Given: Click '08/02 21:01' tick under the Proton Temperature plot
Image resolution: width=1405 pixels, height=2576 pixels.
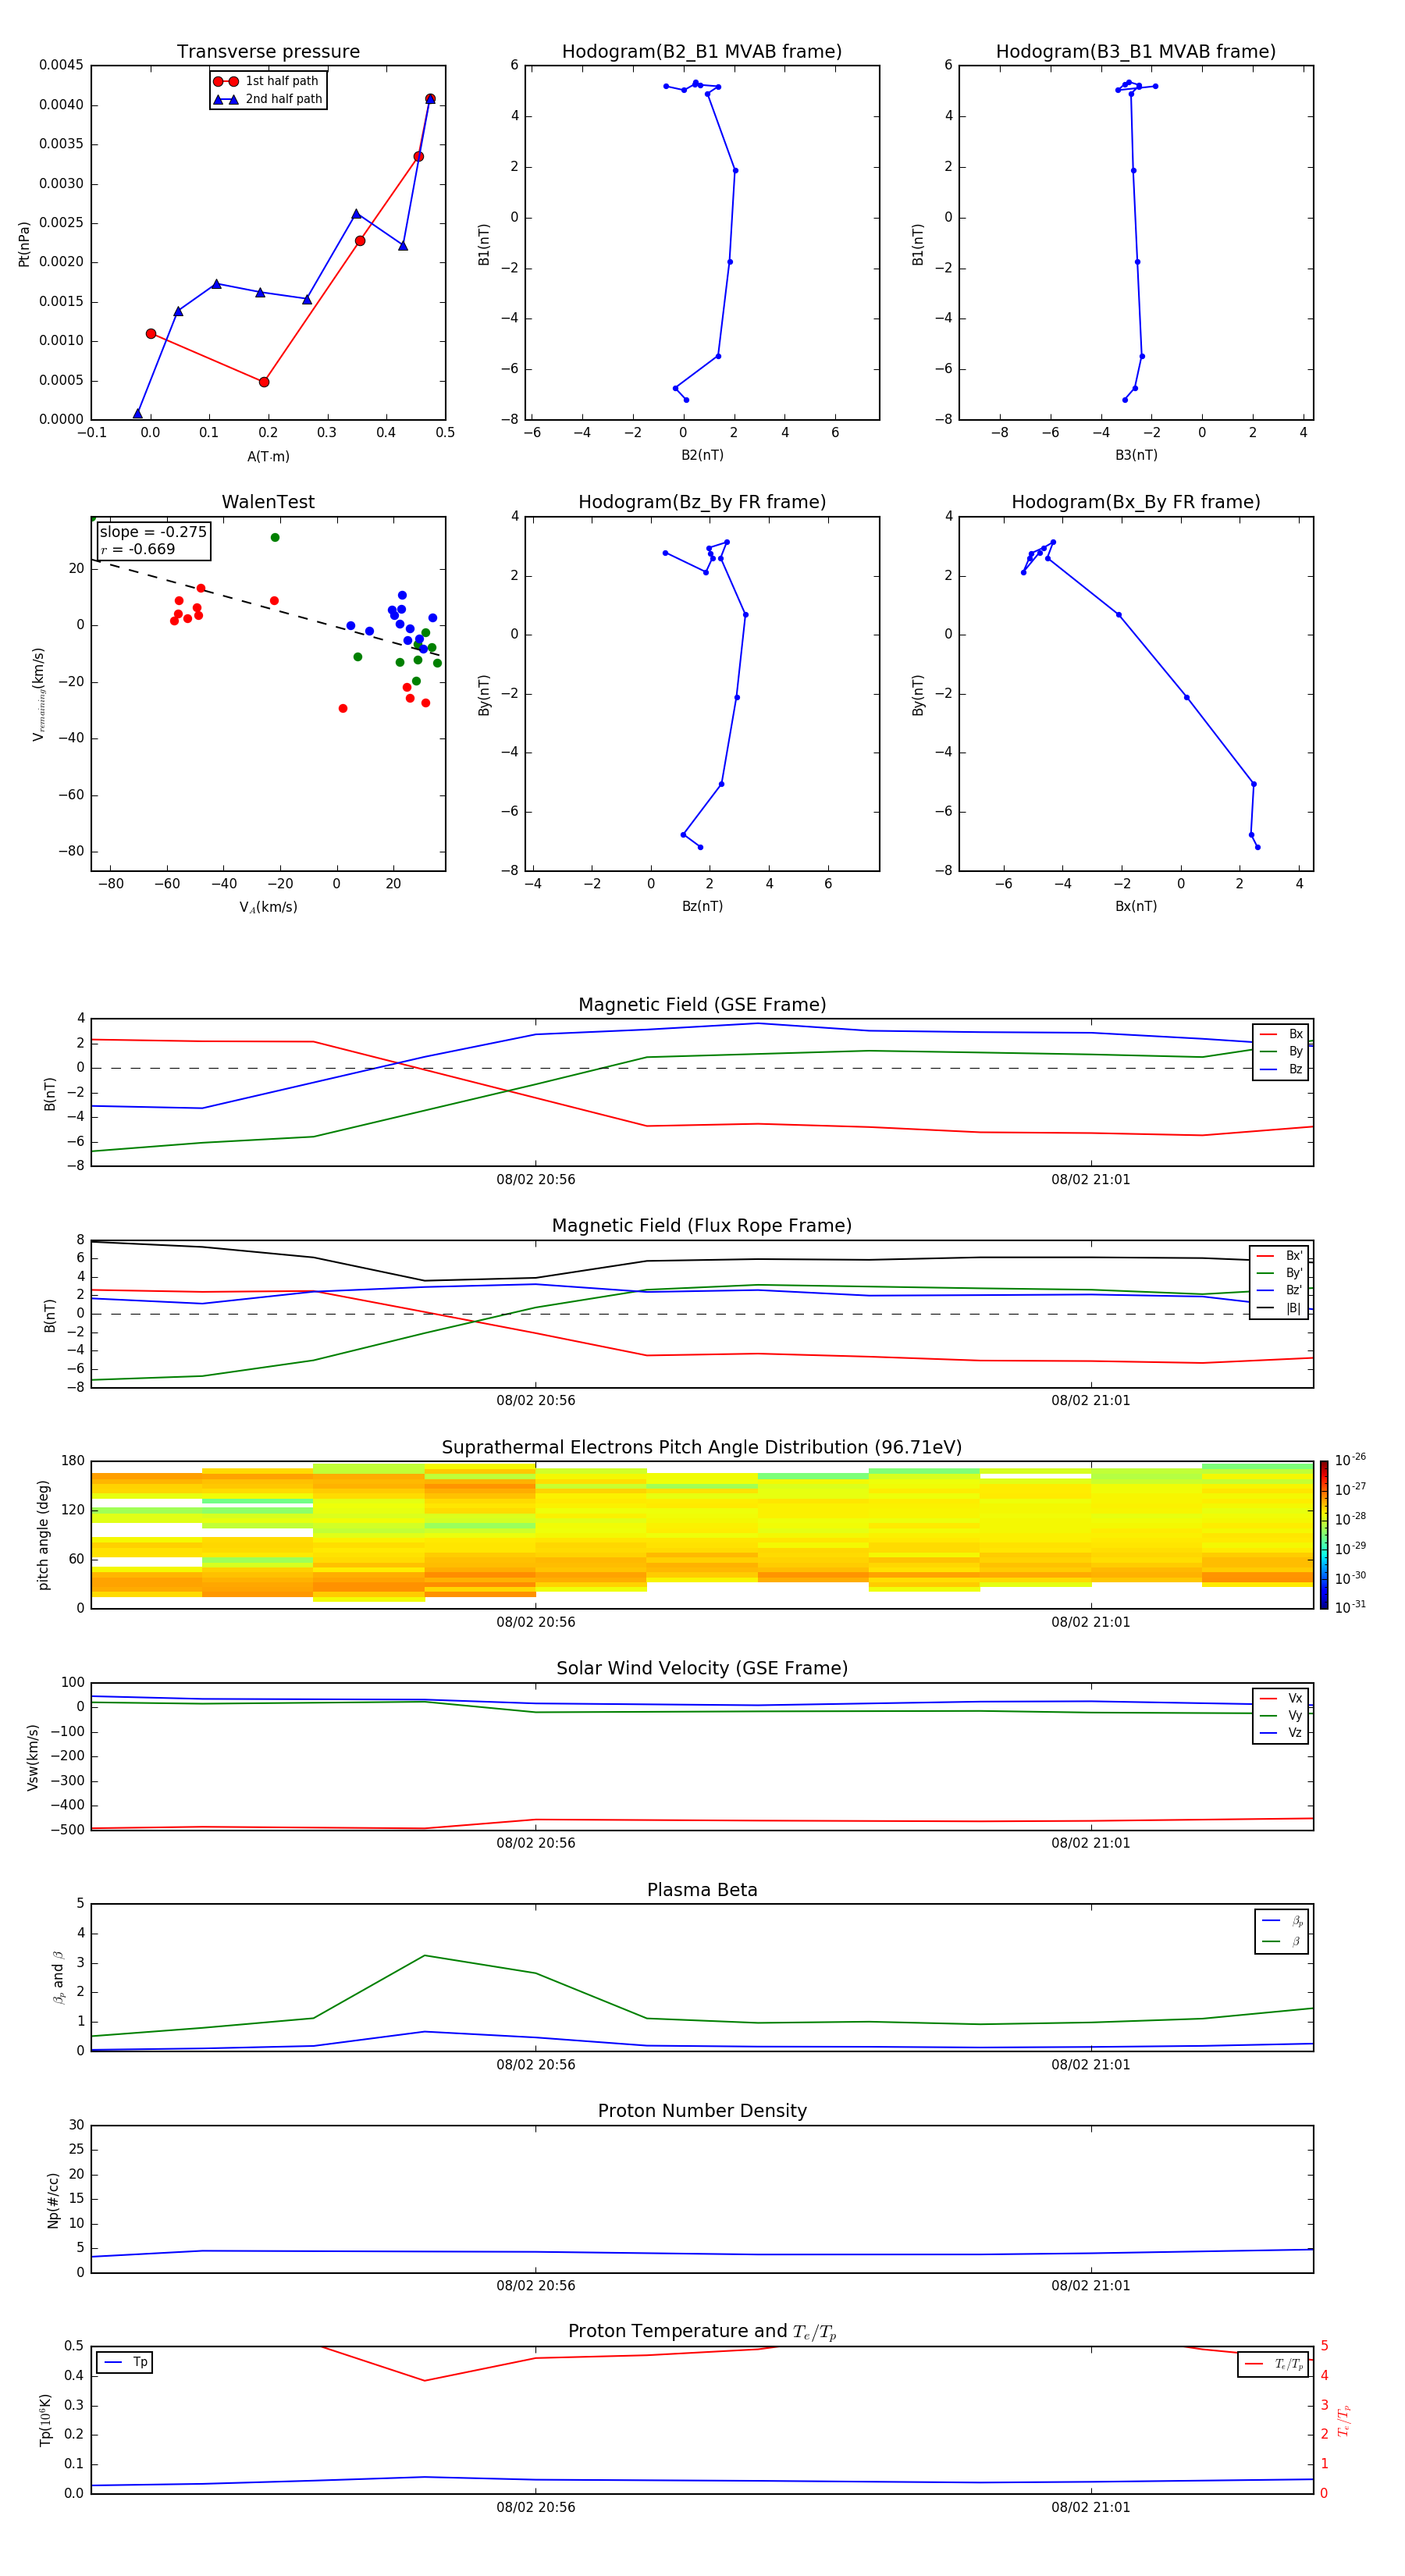Looking at the screenshot, I should pyautogui.click(x=1091, y=2507).
